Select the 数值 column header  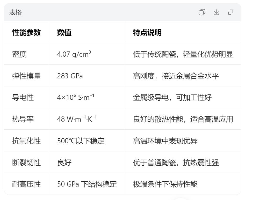(64, 33)
